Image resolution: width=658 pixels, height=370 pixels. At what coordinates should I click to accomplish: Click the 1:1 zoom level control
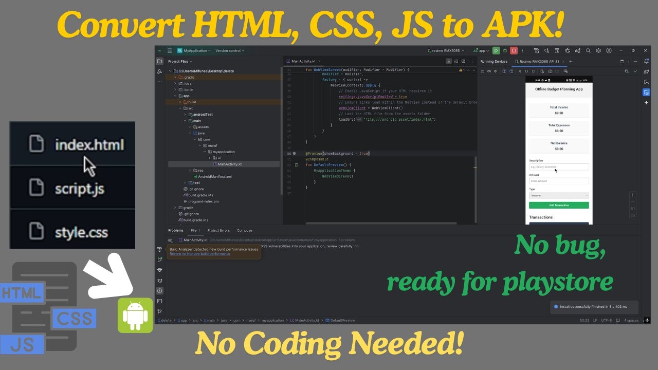click(x=632, y=208)
